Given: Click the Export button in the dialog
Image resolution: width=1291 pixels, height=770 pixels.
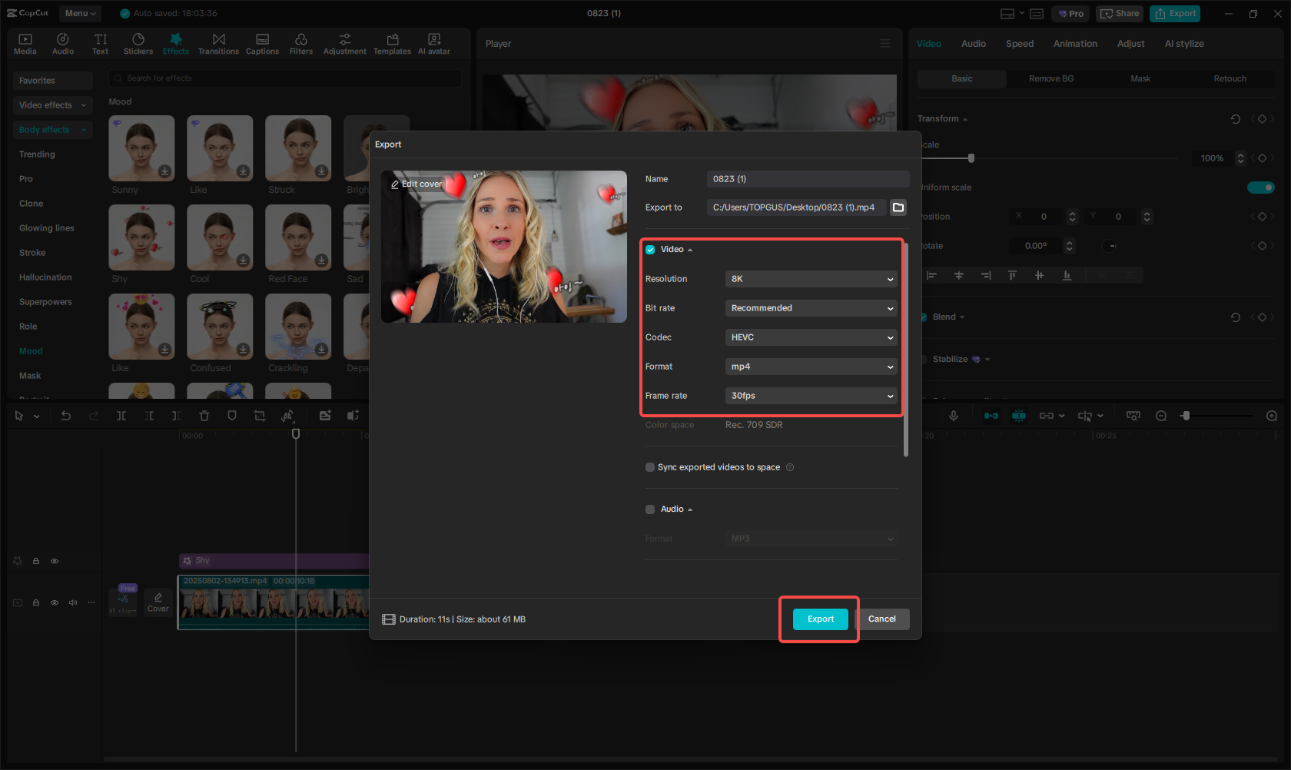Looking at the screenshot, I should (819, 619).
